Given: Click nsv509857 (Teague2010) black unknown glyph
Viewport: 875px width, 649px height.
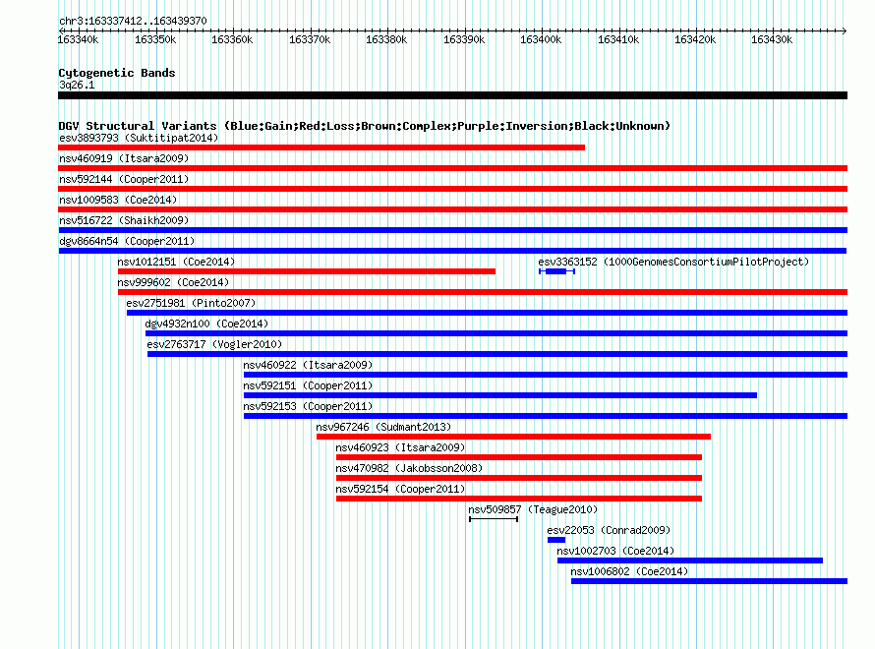Looking at the screenshot, I should click(x=494, y=519).
